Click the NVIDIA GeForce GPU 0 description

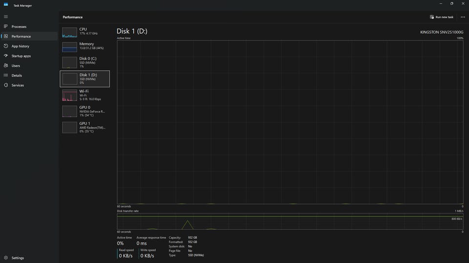coord(92,111)
